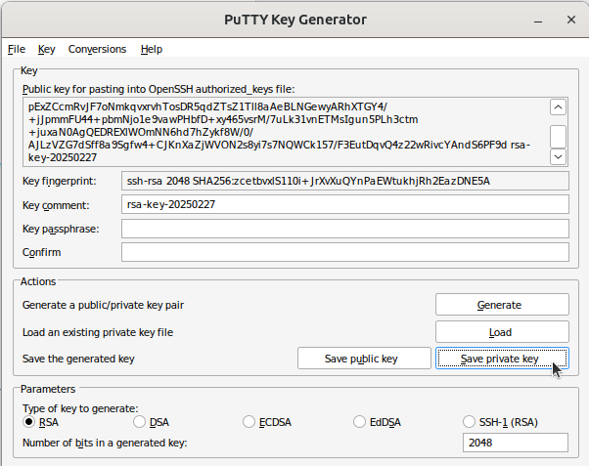Click the 'Confirm' label
Screen dimensions: 589x466
pos(42,252)
